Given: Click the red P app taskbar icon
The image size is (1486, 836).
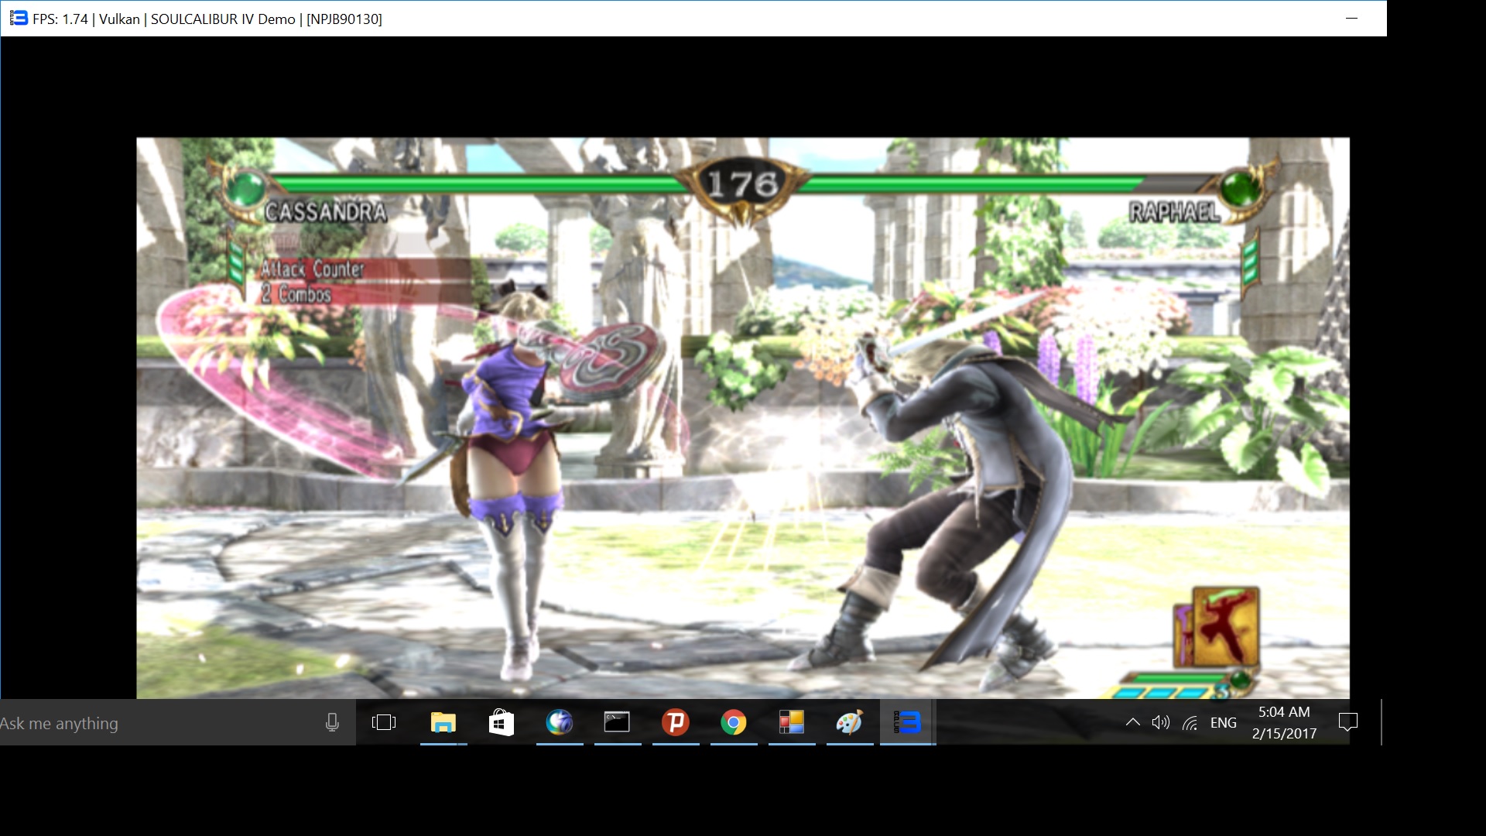Looking at the screenshot, I should tap(675, 722).
